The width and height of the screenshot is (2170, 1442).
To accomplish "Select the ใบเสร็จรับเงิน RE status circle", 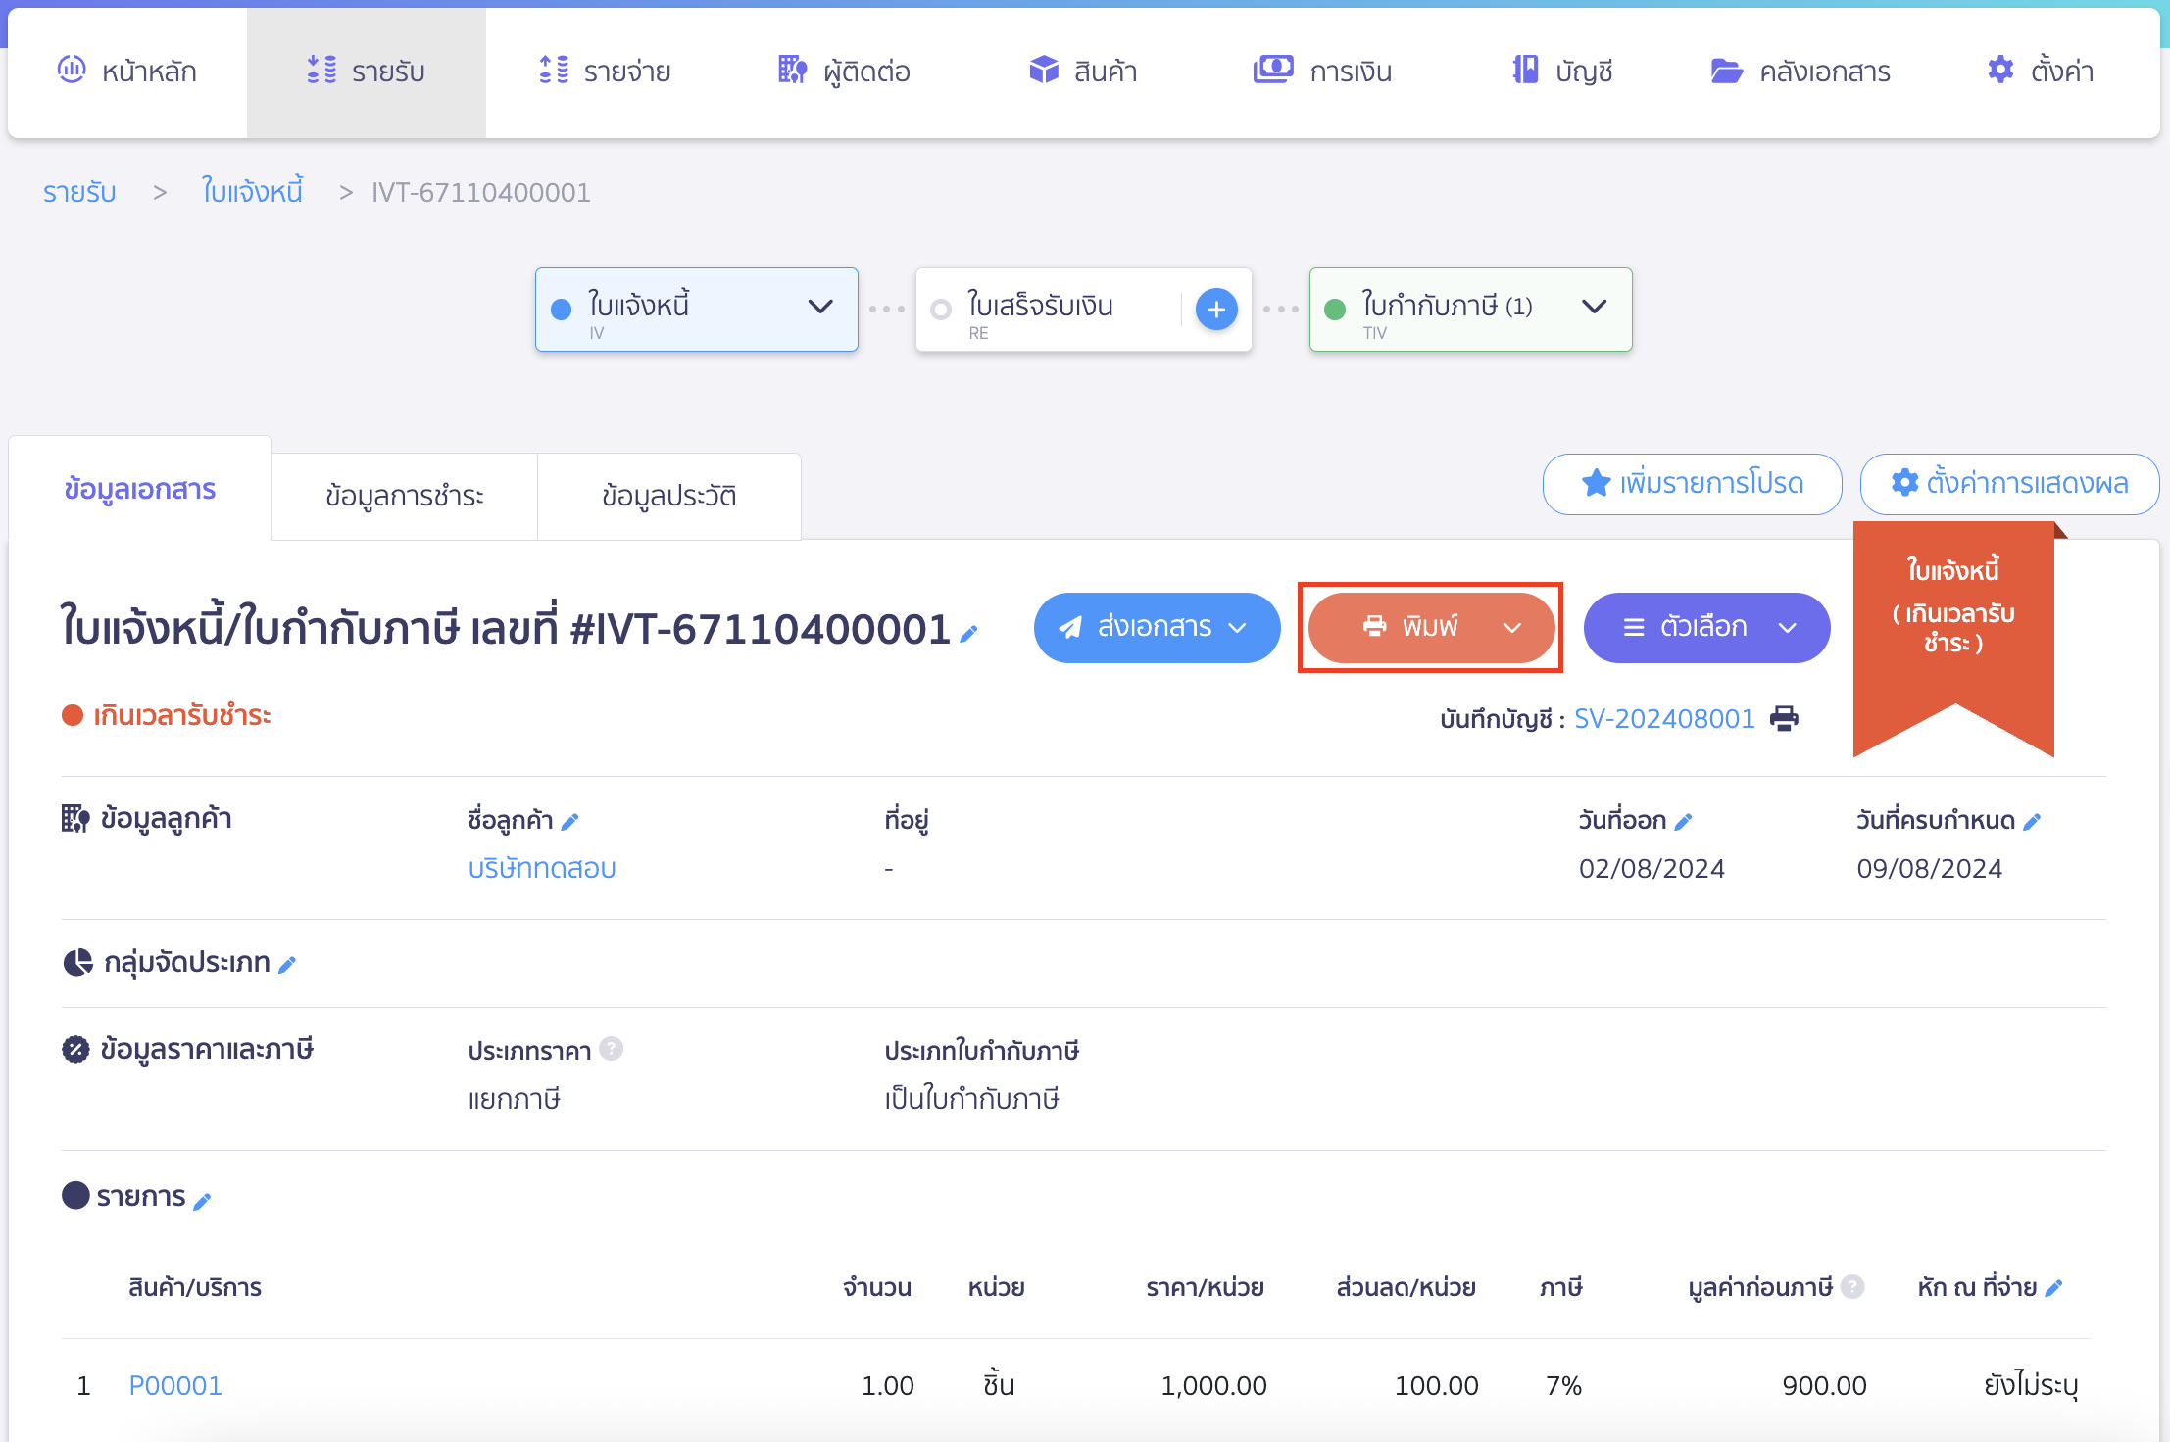I will point(941,310).
